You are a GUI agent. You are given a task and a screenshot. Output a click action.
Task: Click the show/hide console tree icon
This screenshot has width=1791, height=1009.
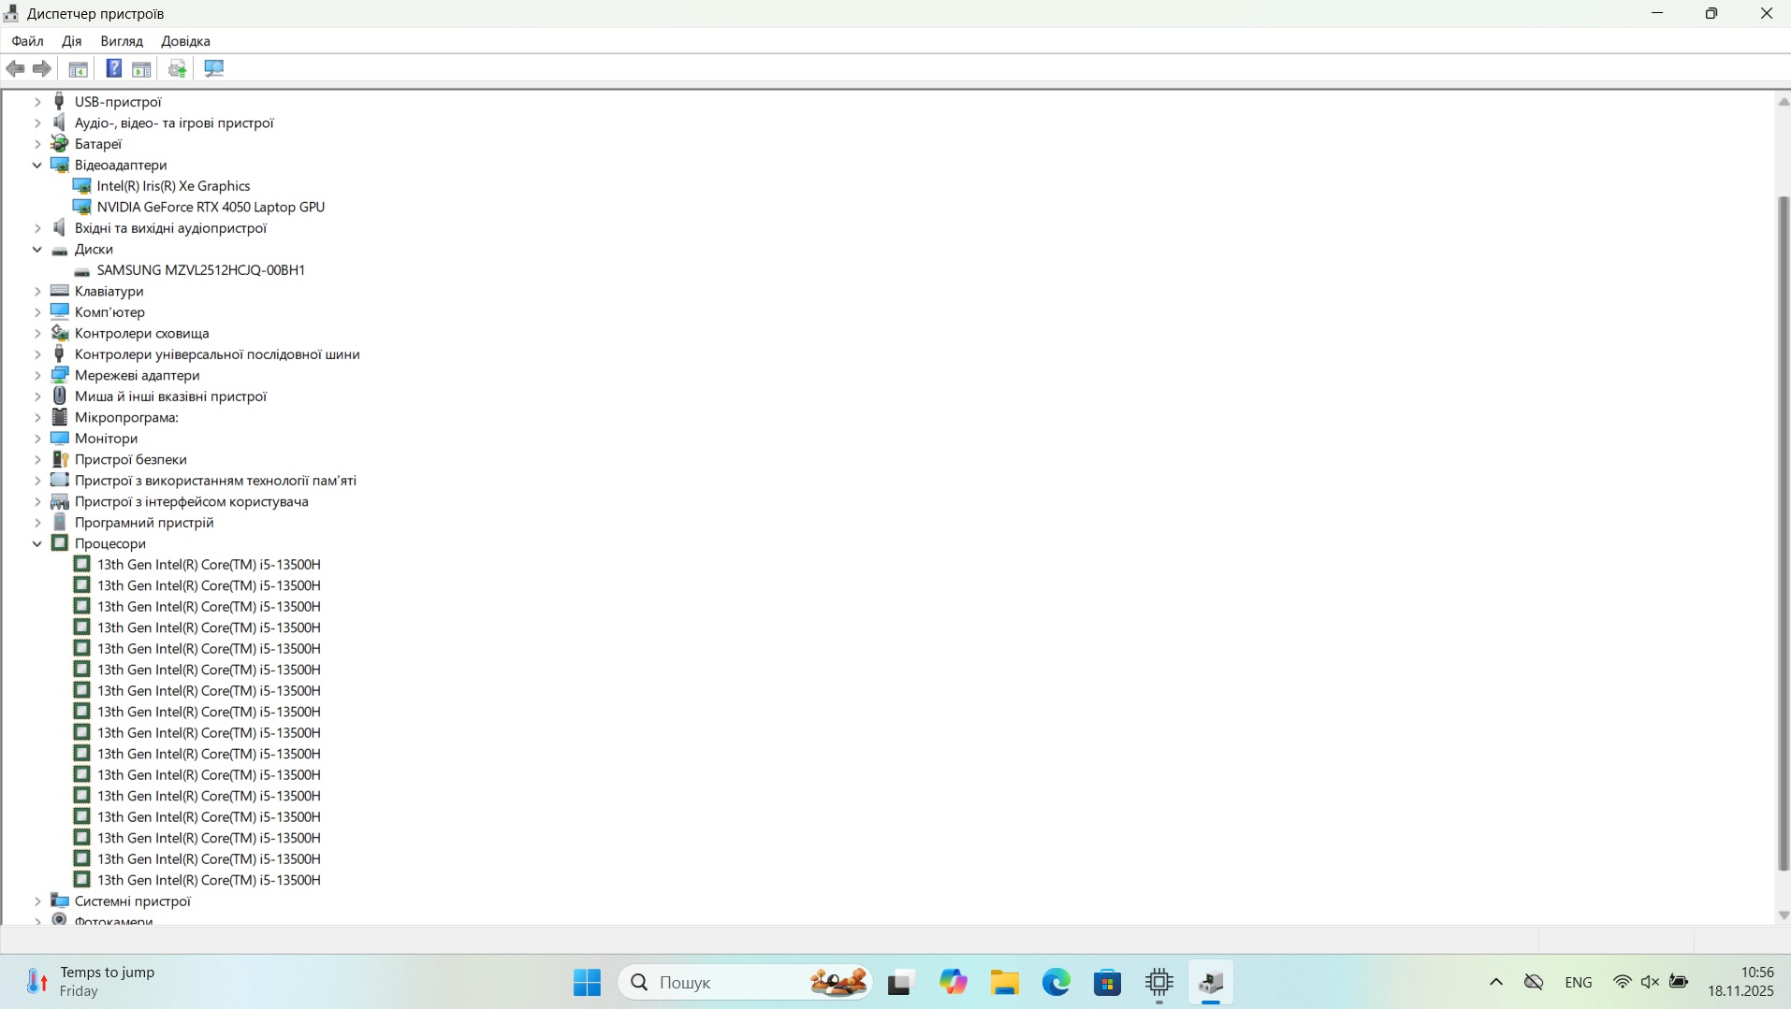click(79, 68)
